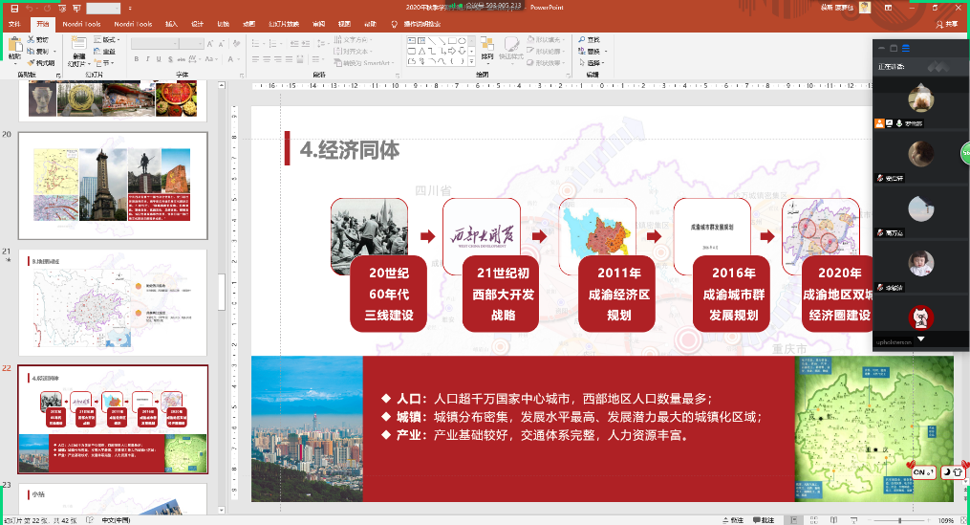The image size is (970, 525).
Task: Open the Layout (版式) dropdown
Action: pos(107,39)
